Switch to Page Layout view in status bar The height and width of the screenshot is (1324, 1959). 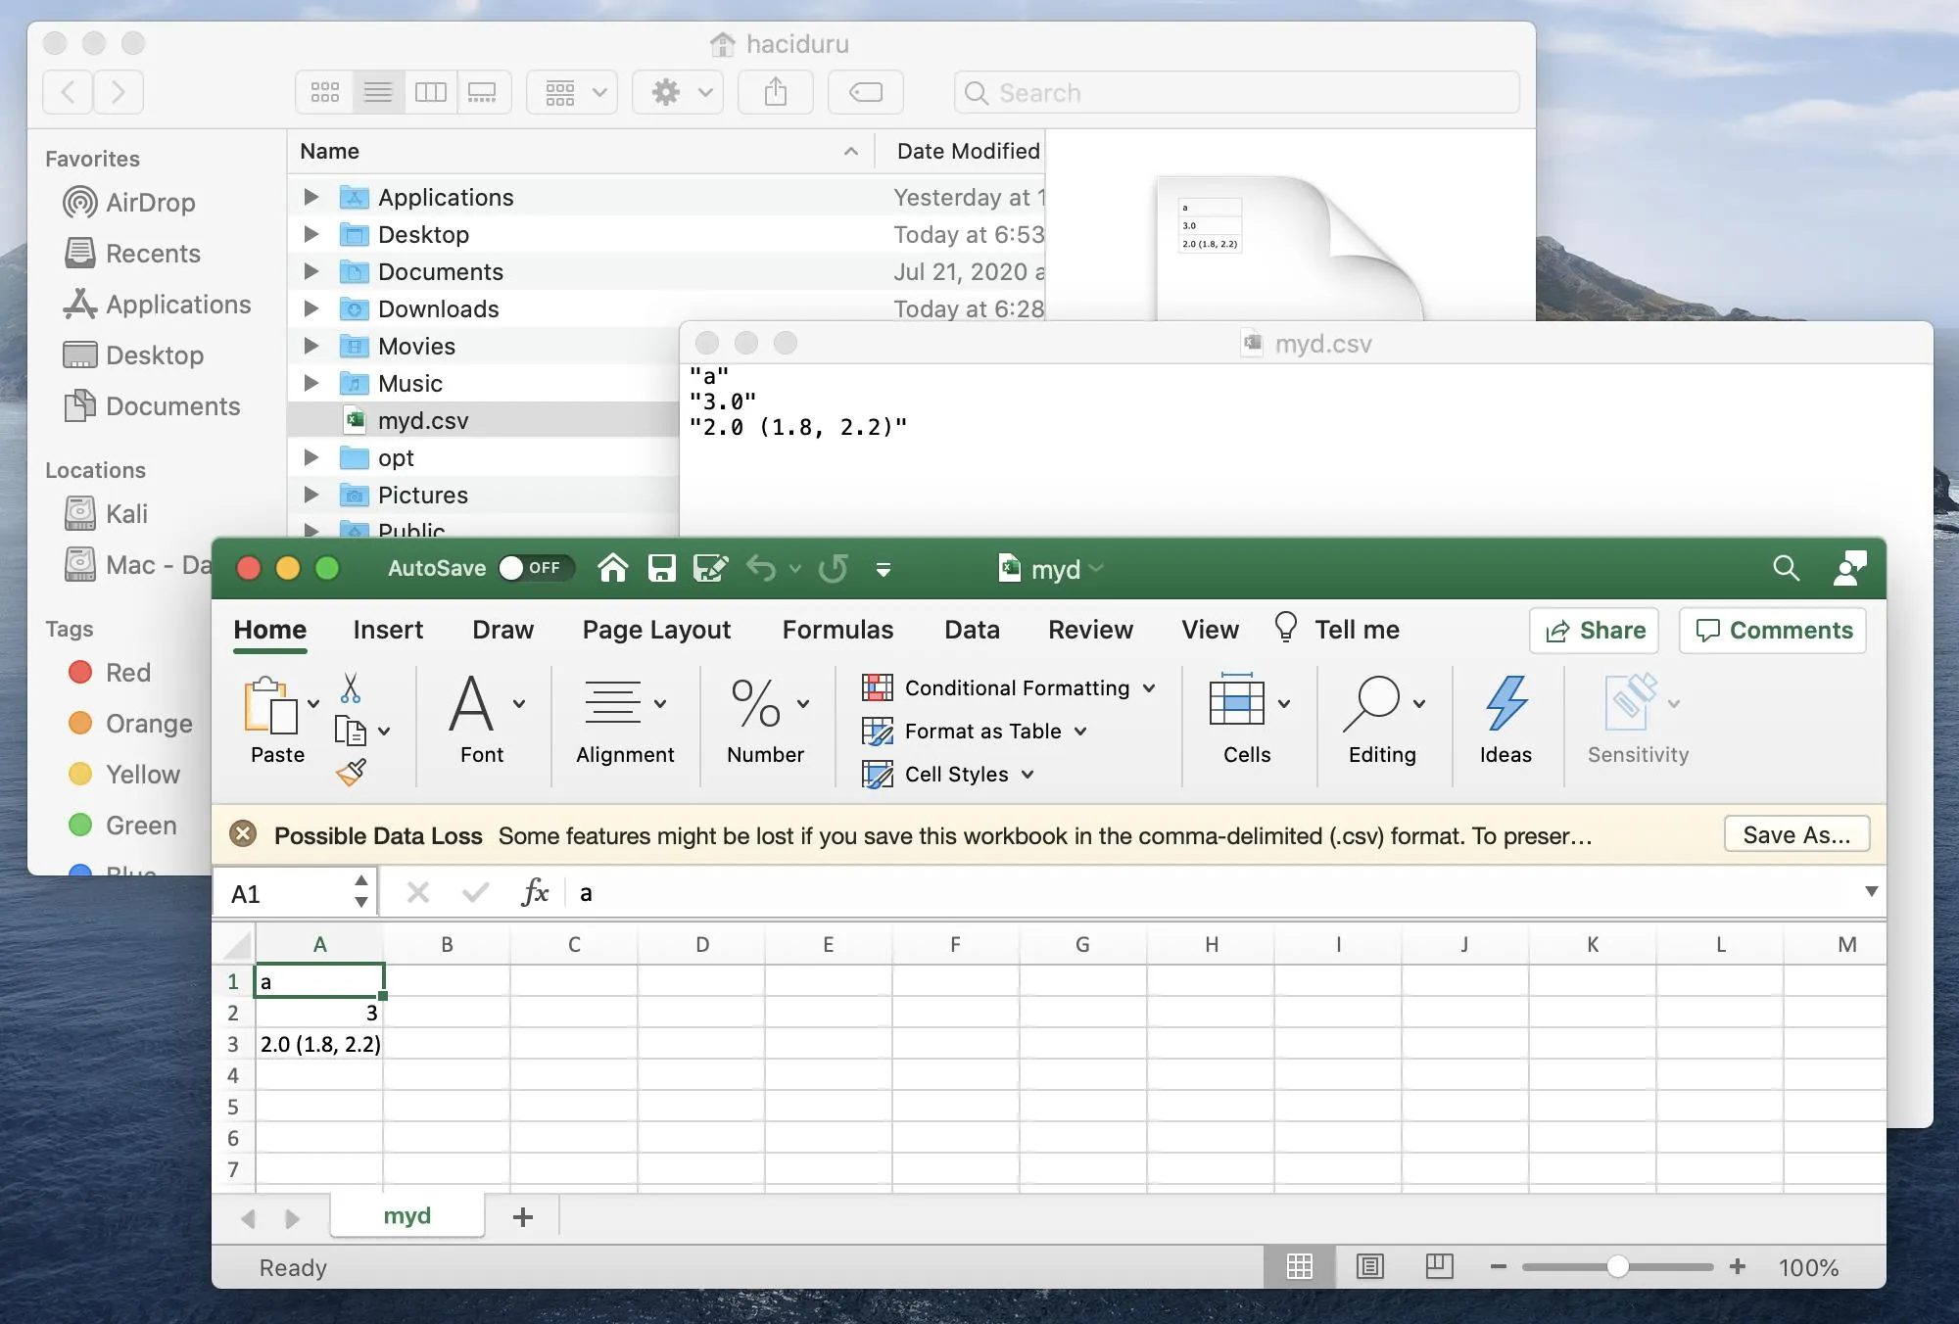pos(1369,1267)
